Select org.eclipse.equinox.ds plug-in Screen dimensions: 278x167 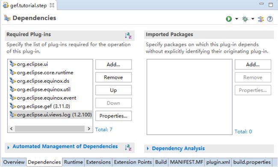coord(43,81)
